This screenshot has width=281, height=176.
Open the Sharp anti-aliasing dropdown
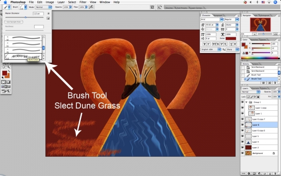pyautogui.click(x=232, y=49)
